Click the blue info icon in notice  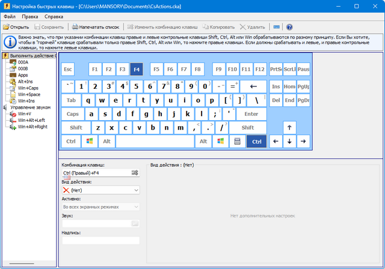(x=10, y=42)
